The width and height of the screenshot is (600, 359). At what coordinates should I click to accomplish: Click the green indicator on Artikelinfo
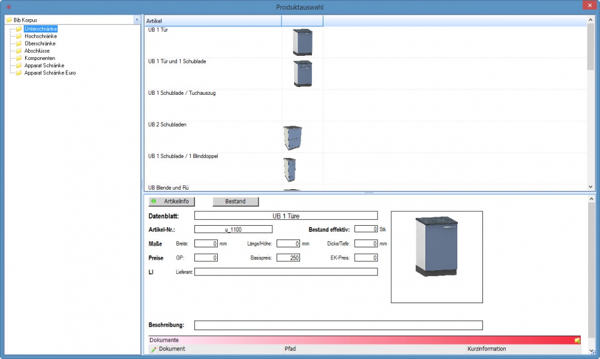pyautogui.click(x=154, y=201)
